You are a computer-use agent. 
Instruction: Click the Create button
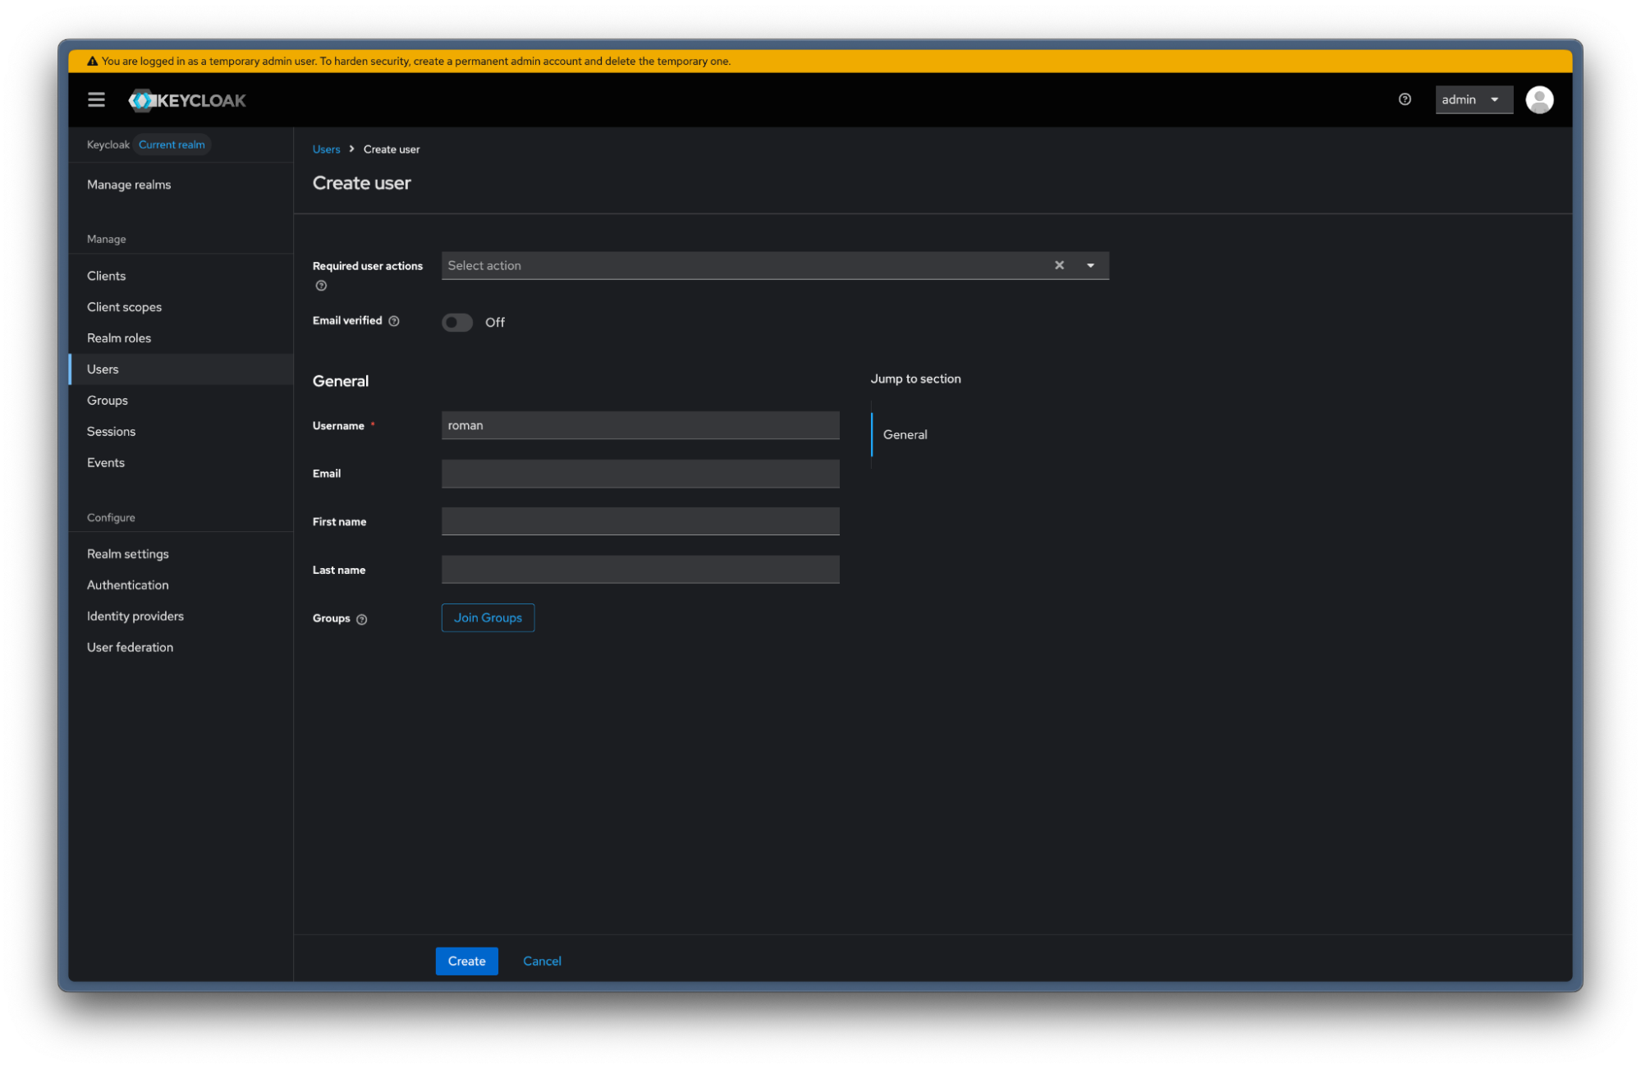click(x=466, y=961)
